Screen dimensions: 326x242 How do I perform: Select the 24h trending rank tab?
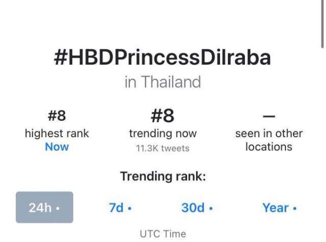pyautogui.click(x=44, y=207)
